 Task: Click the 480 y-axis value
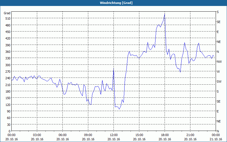(x=8, y=25)
